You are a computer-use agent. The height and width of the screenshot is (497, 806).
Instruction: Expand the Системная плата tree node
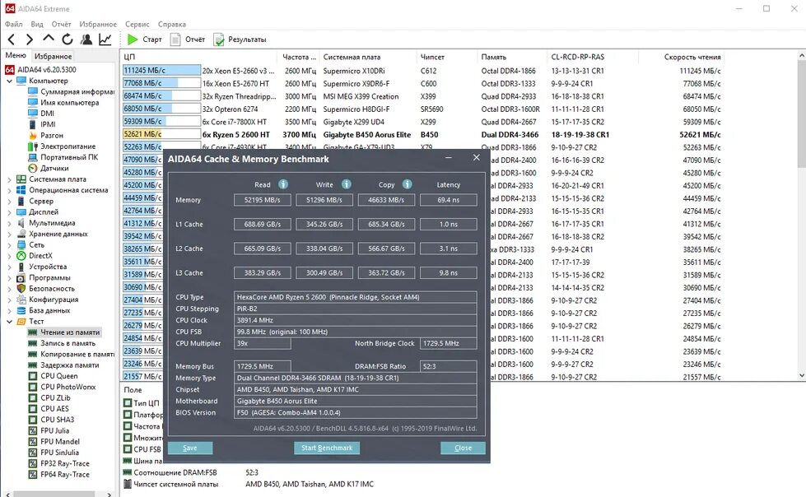pos(9,179)
